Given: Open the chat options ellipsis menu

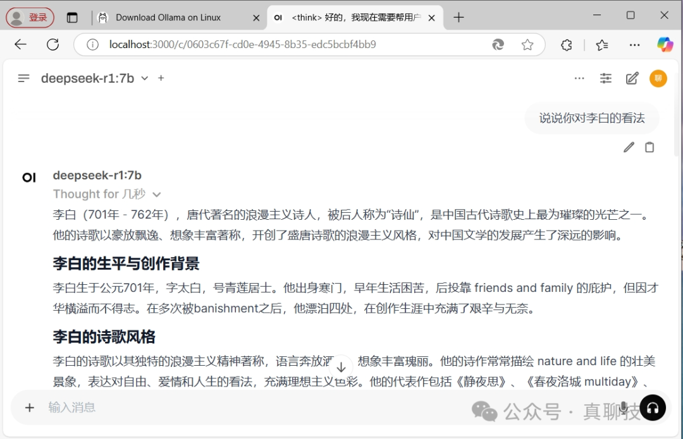Looking at the screenshot, I should click(579, 78).
